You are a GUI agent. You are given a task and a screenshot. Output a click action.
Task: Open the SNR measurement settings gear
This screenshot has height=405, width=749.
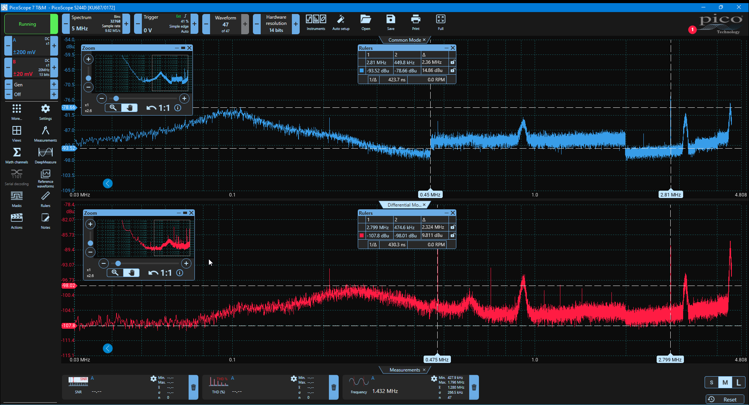pyautogui.click(x=153, y=379)
